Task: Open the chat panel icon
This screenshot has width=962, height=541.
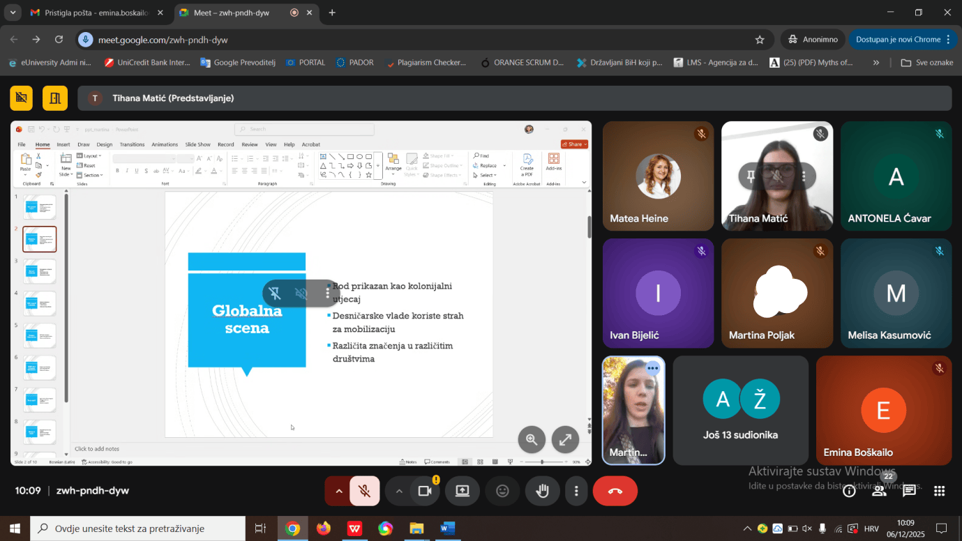Action: [x=909, y=491]
